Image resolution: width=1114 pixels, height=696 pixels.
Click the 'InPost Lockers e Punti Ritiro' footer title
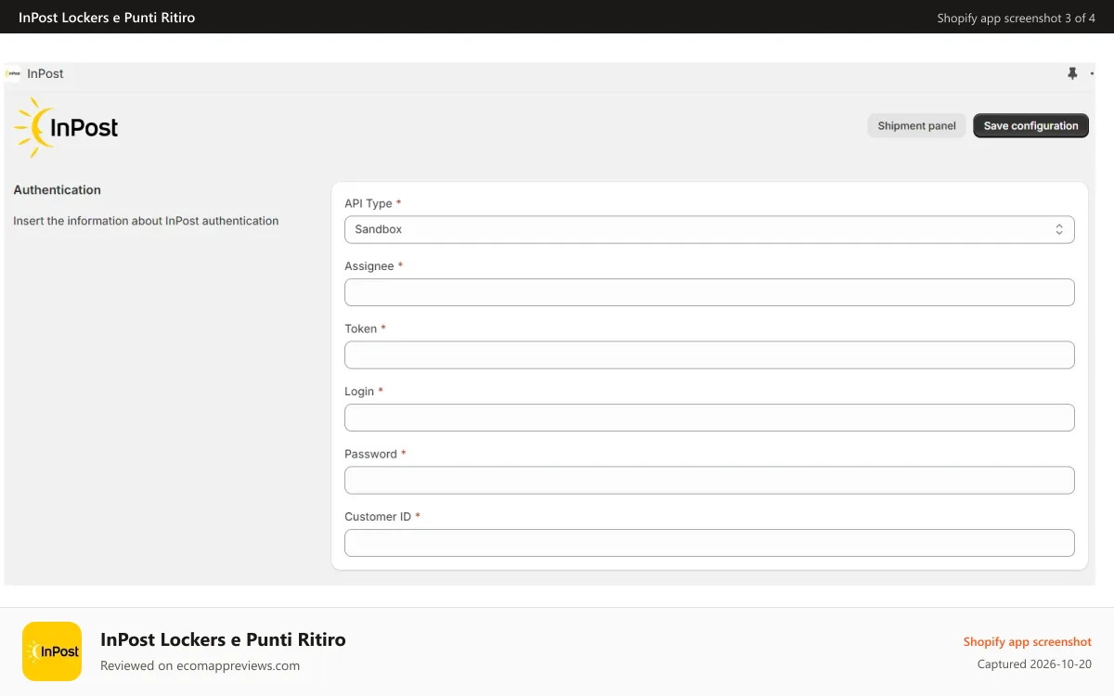[x=223, y=639]
